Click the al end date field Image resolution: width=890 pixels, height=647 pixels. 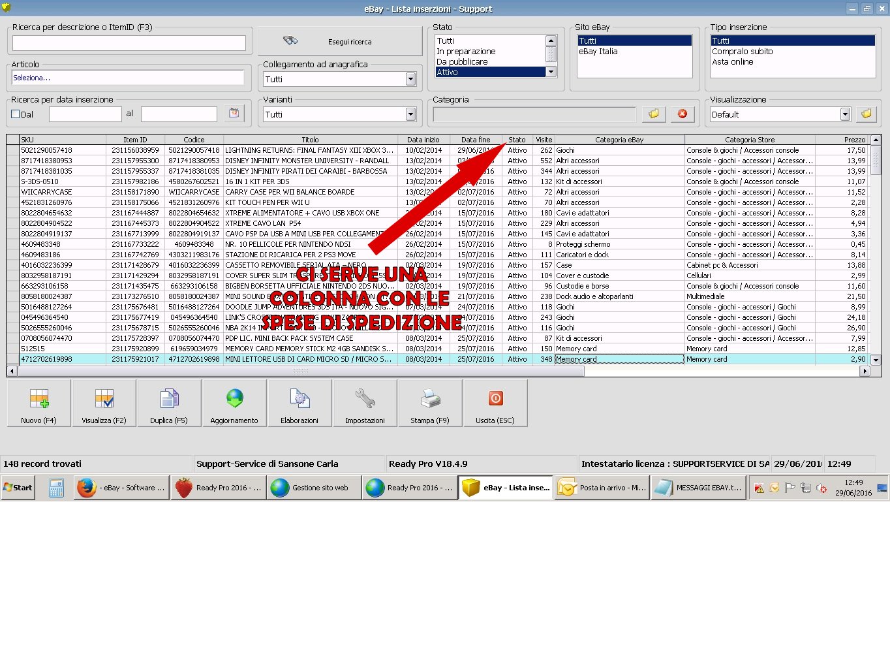179,114
